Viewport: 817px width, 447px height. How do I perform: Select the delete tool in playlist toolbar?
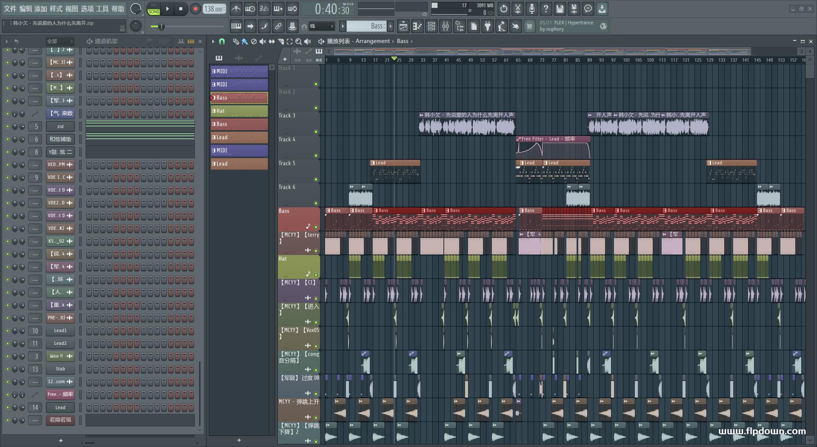254,41
